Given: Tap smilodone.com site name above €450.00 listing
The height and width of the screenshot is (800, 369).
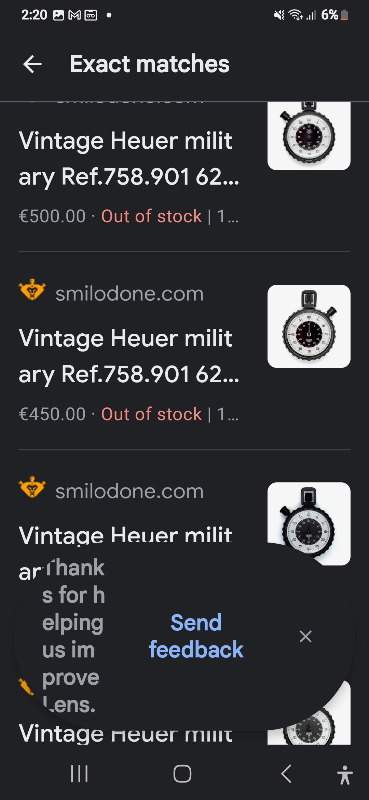Looking at the screenshot, I should pos(129,294).
